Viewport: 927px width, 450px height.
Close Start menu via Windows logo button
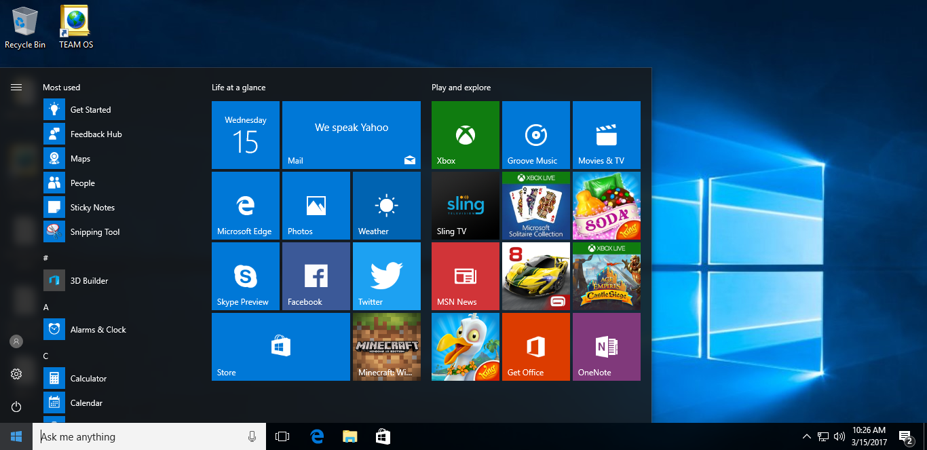click(x=16, y=436)
